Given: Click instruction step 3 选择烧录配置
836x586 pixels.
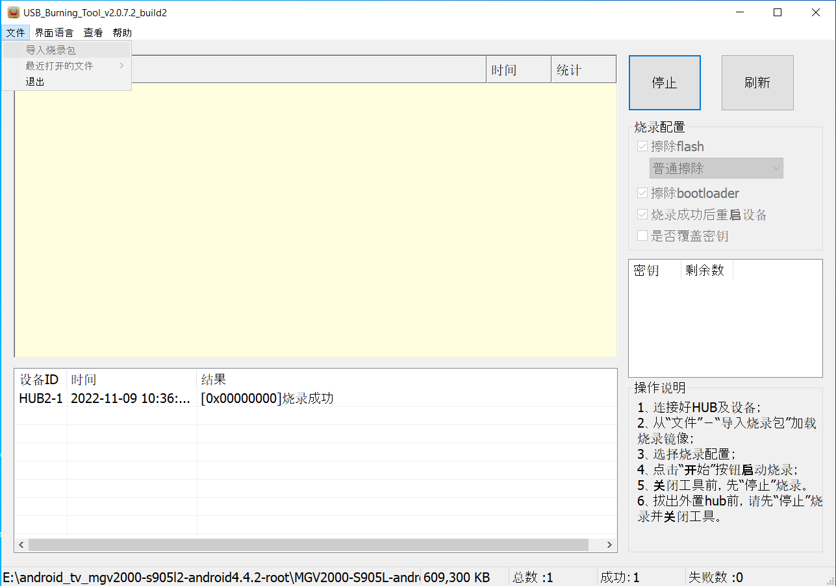Looking at the screenshot, I should click(687, 454).
